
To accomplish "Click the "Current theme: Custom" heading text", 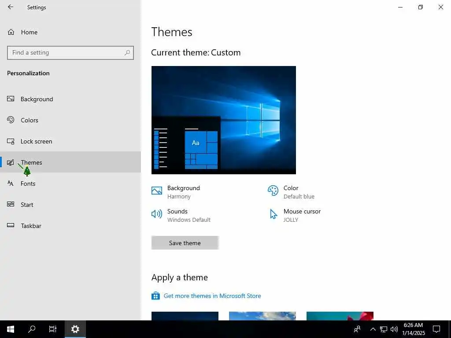I will point(196,53).
